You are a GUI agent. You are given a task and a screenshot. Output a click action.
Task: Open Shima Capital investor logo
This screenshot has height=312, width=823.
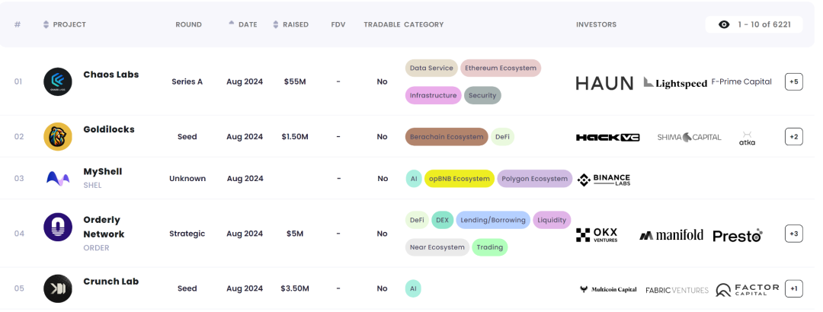[x=689, y=138]
